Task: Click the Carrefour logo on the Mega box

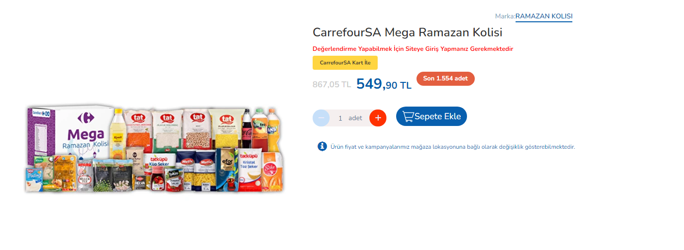Action: tap(86, 118)
